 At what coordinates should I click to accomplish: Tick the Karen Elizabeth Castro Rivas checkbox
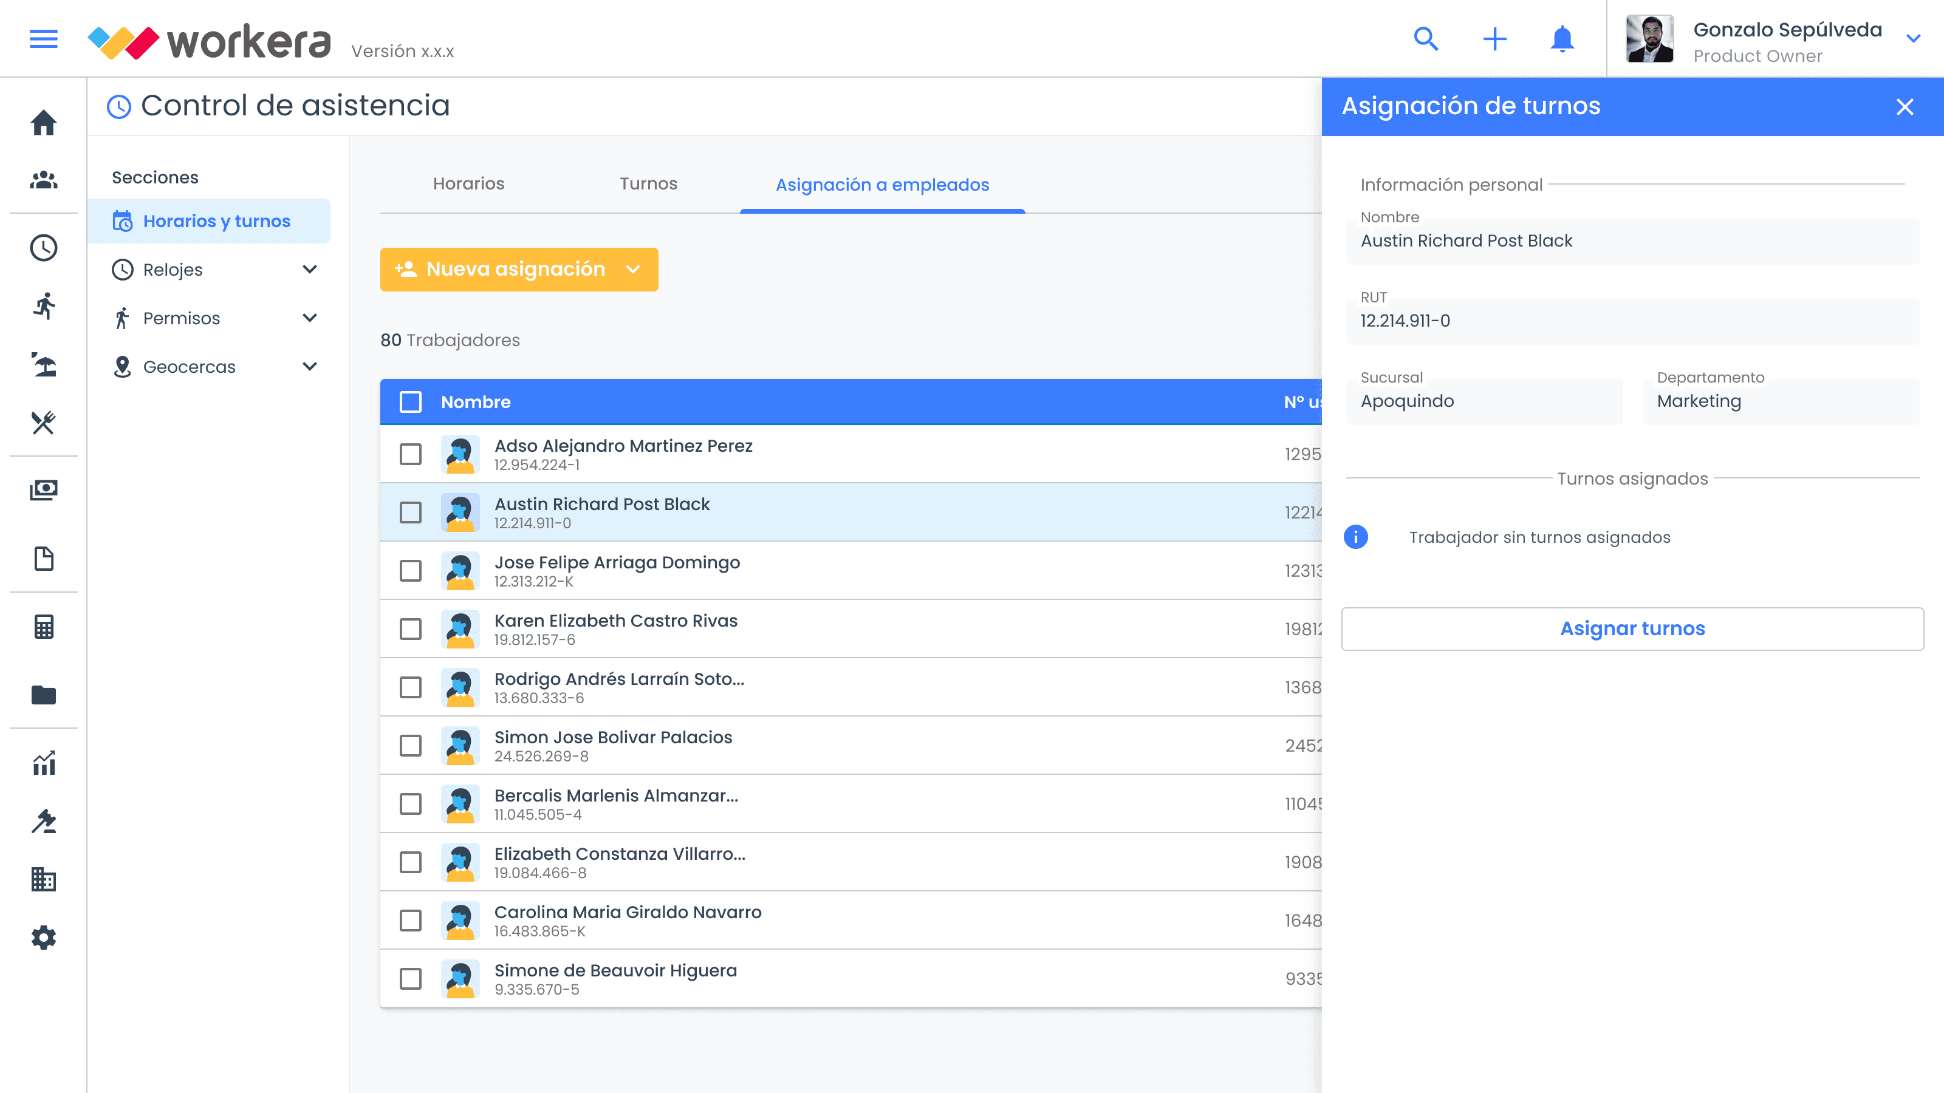tap(411, 629)
